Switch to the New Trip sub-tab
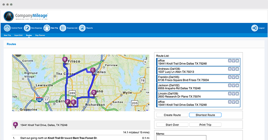Viewport: 268px width, 140px height. pos(7,35)
